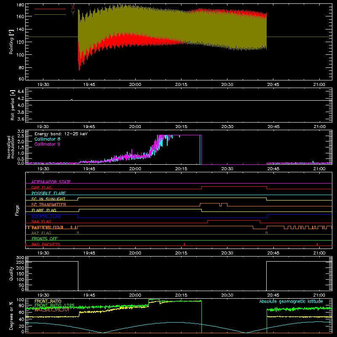Click the GAP_FLAG label
The width and height of the screenshot is (337, 337).
point(41,187)
